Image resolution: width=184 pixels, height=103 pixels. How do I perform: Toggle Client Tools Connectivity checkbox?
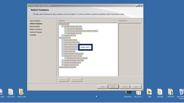(63, 45)
